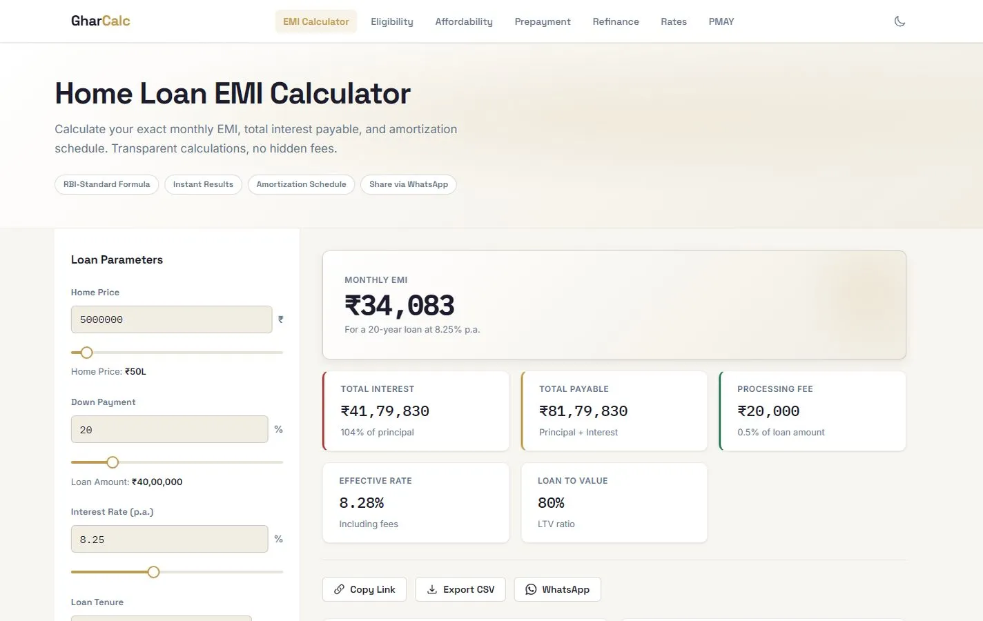983x621 pixels.
Task: Click the '104% of principal' text
Action: click(377, 432)
